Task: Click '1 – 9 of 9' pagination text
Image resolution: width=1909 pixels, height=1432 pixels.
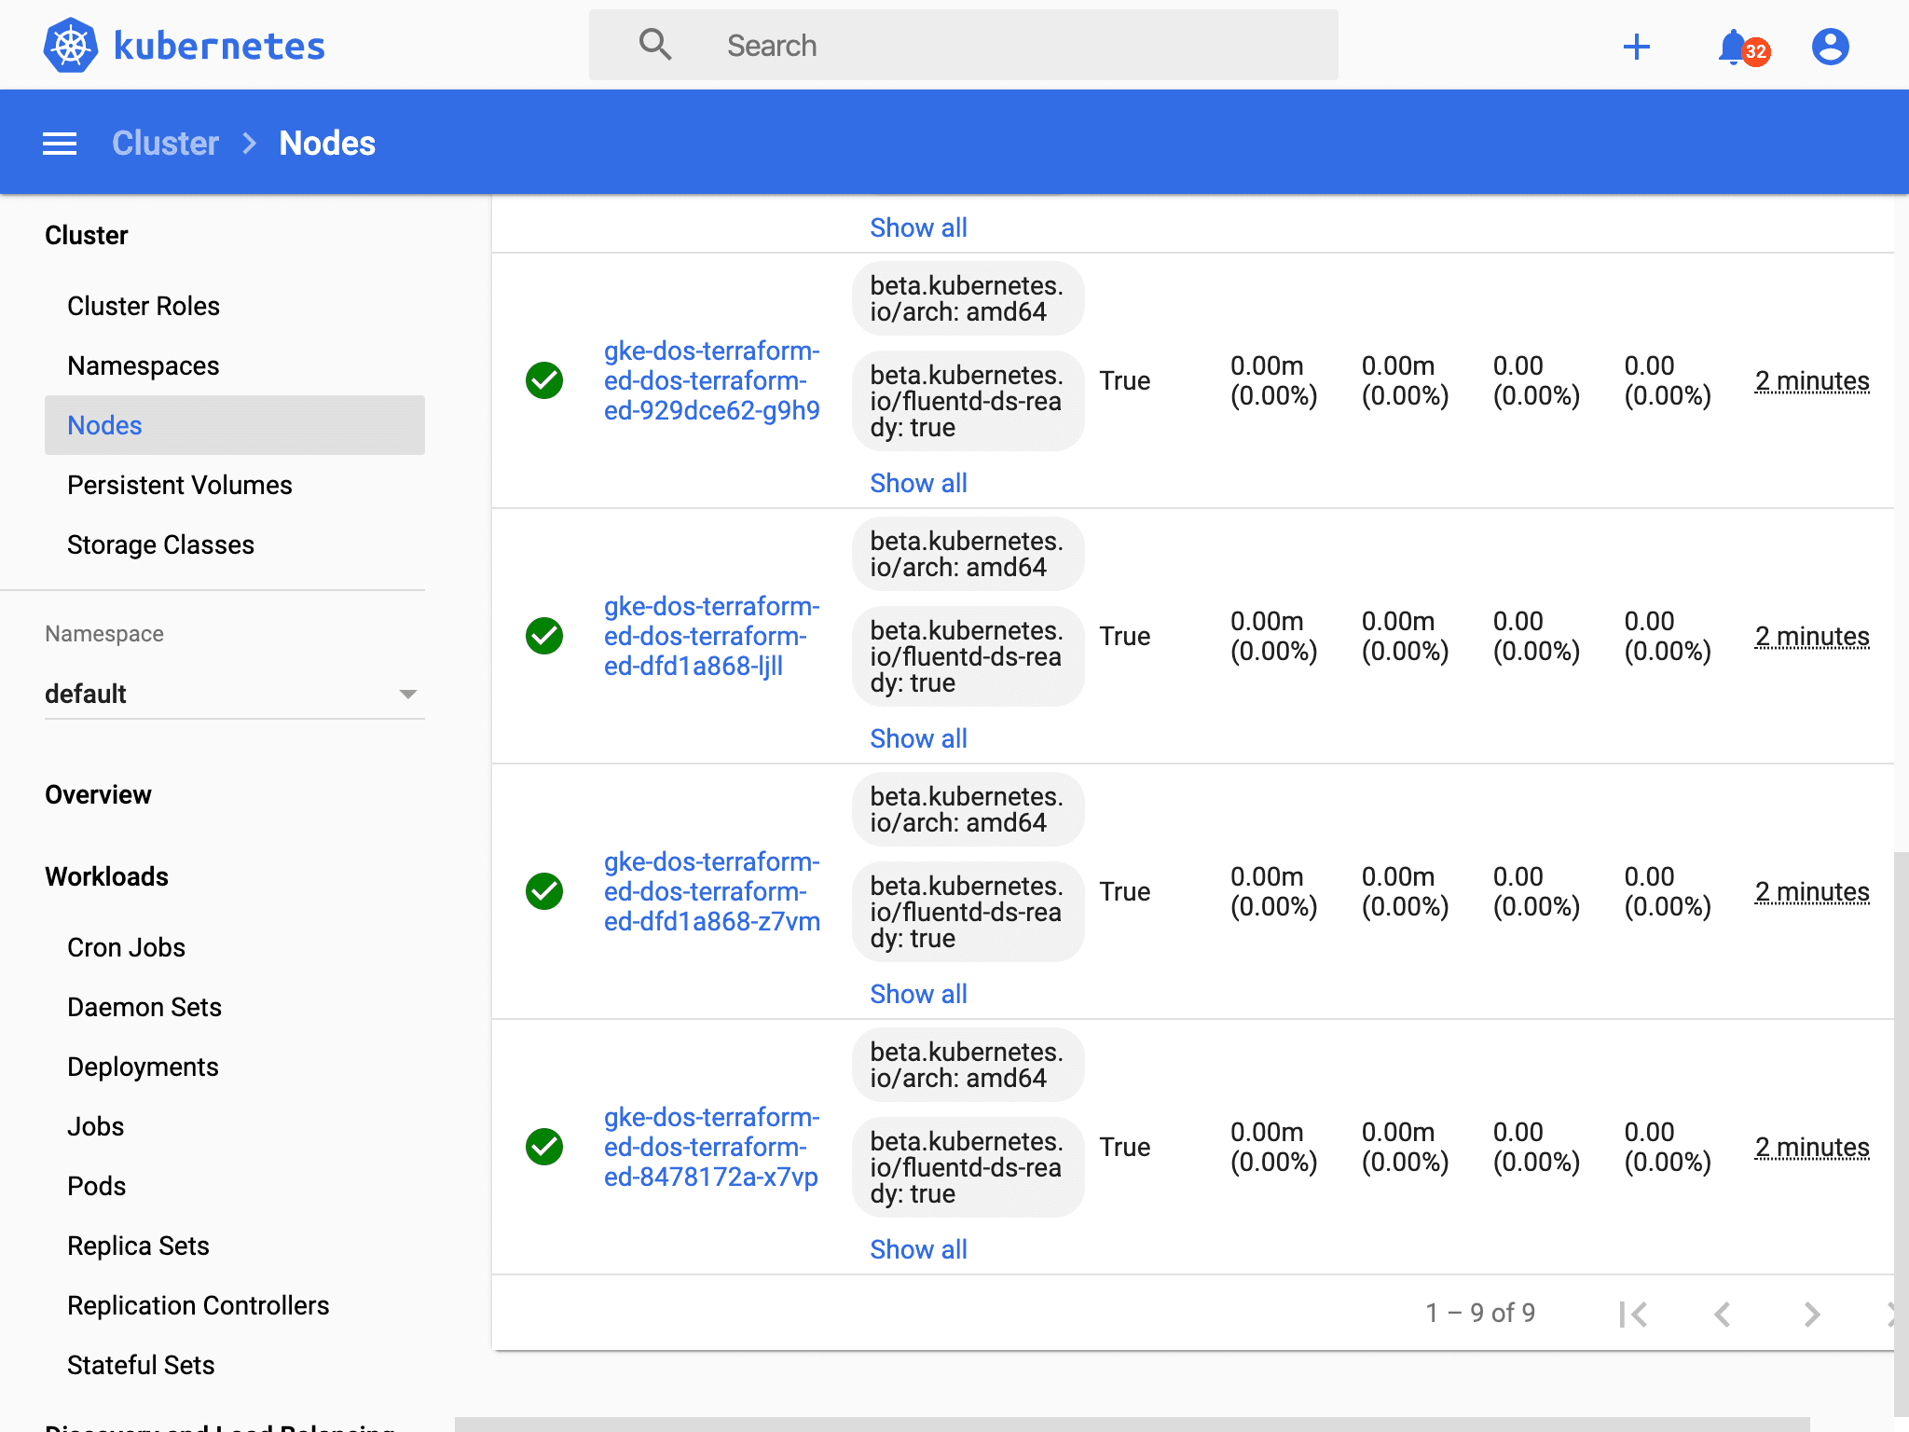Action: click(1480, 1313)
